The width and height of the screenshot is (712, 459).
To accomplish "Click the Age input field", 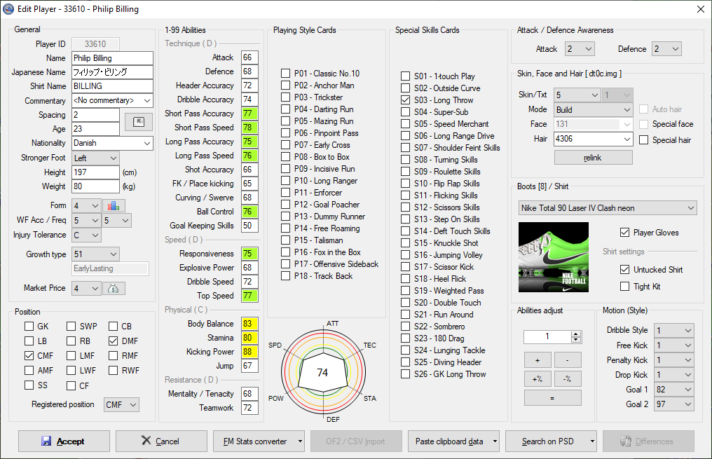I will tap(96, 129).
